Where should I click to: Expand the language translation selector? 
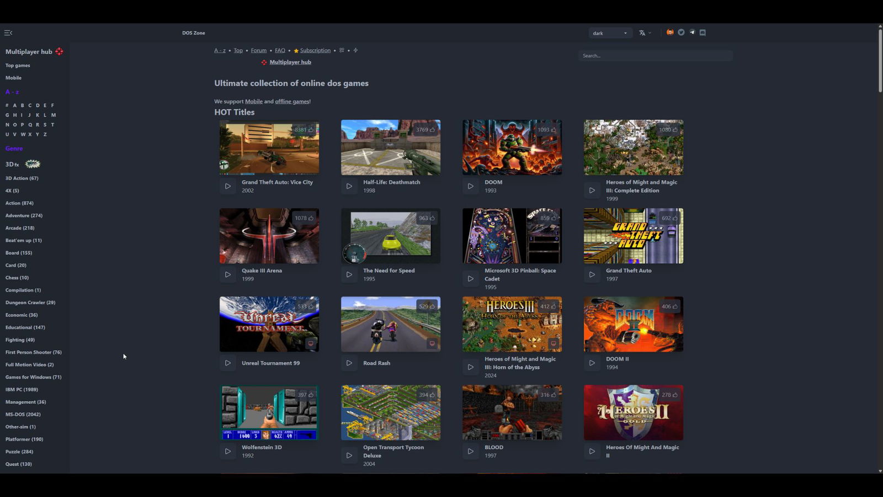(645, 33)
